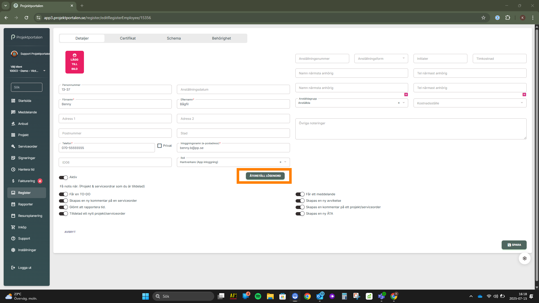Toggle Skapas en ny ÄTA switch
Viewport: 539px width, 303px height.
point(300,214)
